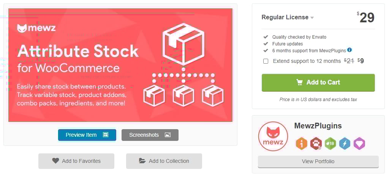The width and height of the screenshot is (389, 178).
Task: Click the Add to Cart label text
Action: tap(323, 82)
